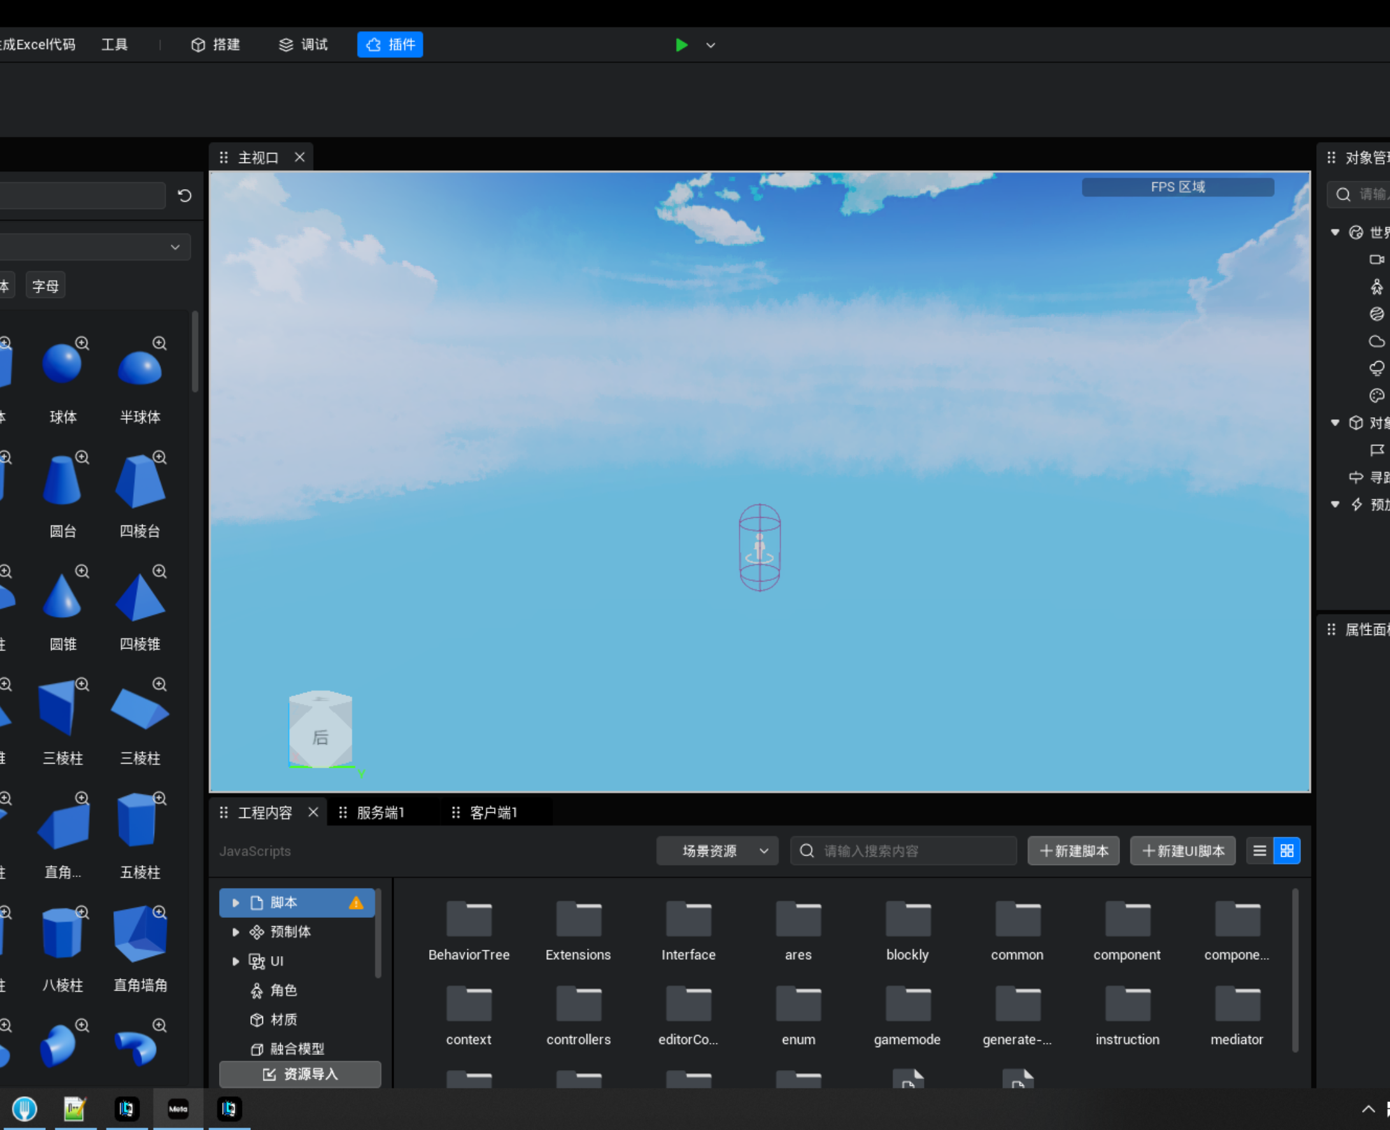Open the 场景资源 dropdown
Screen dimensions: 1390x1130
coord(716,851)
